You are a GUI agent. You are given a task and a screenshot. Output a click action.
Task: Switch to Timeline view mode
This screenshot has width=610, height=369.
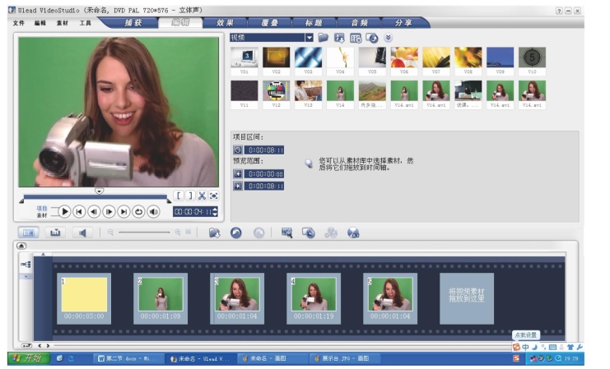(55, 233)
